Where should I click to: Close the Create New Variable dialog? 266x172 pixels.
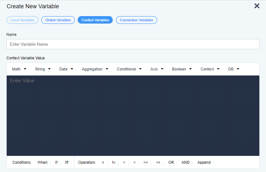[257, 6]
